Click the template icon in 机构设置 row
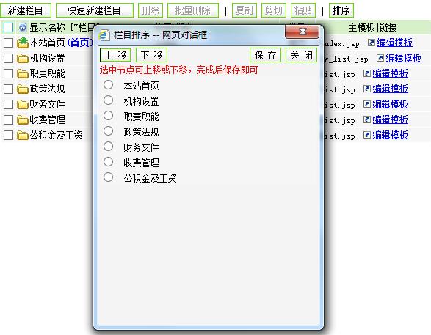Screen dimensions: 431x335 click(380, 58)
